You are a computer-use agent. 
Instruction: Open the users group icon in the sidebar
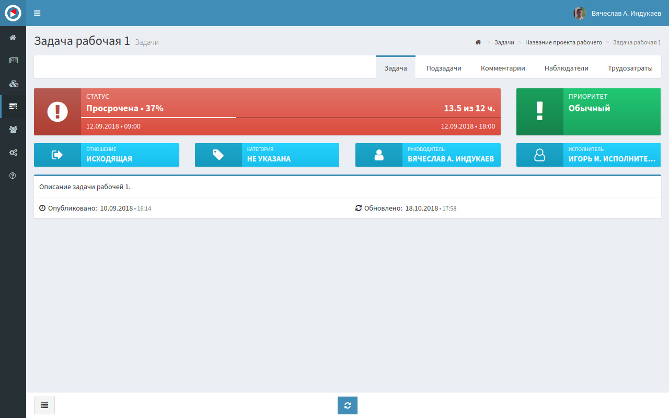coord(14,130)
